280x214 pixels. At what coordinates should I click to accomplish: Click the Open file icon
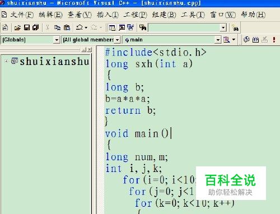pyautogui.click(x=17, y=28)
